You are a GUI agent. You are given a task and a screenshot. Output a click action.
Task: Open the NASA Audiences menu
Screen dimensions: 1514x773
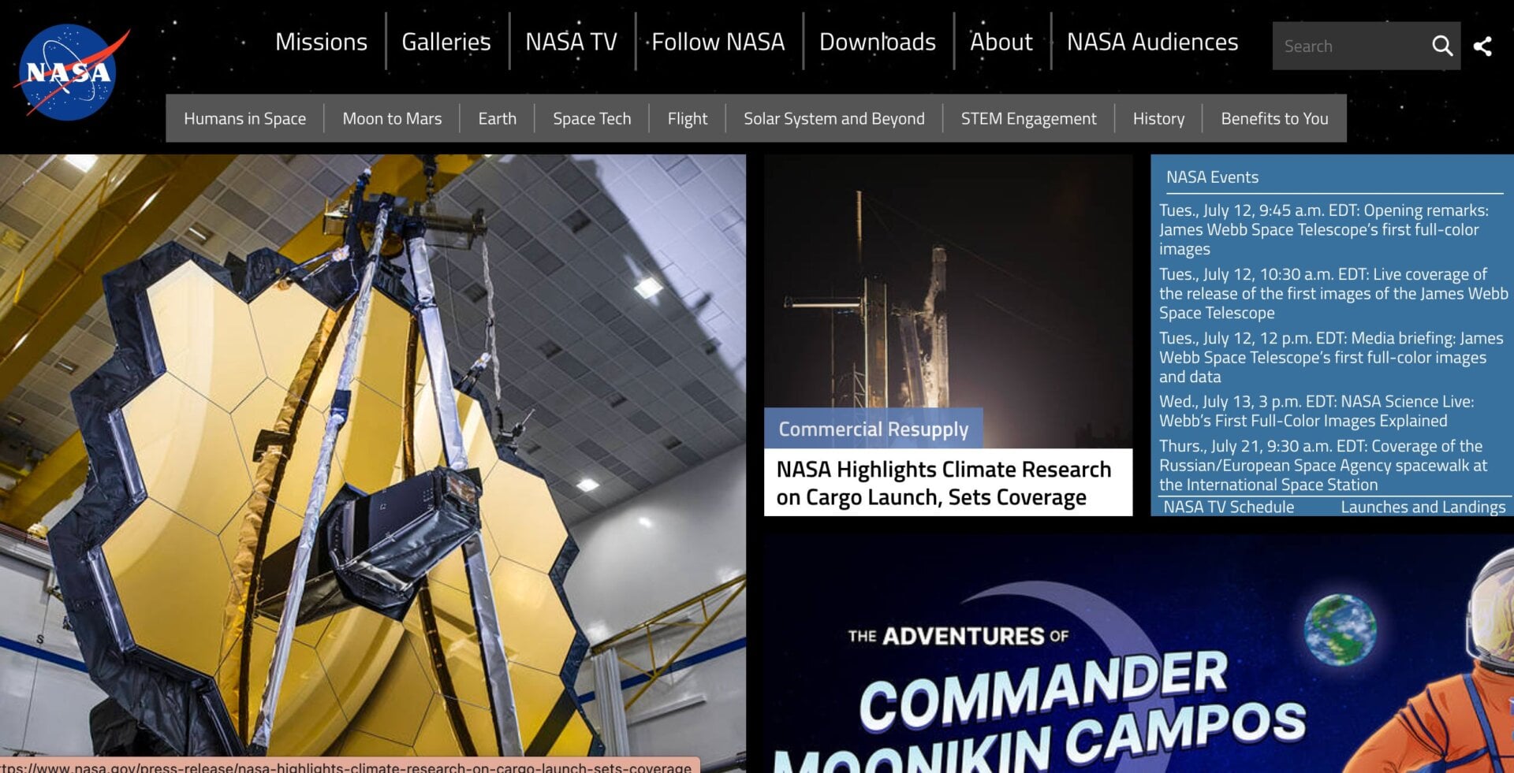(x=1153, y=42)
